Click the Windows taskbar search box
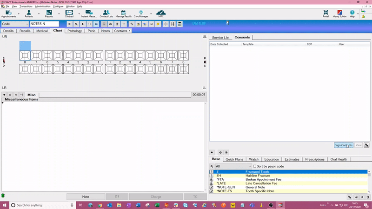This screenshot has height=209, width=372. 43,205
